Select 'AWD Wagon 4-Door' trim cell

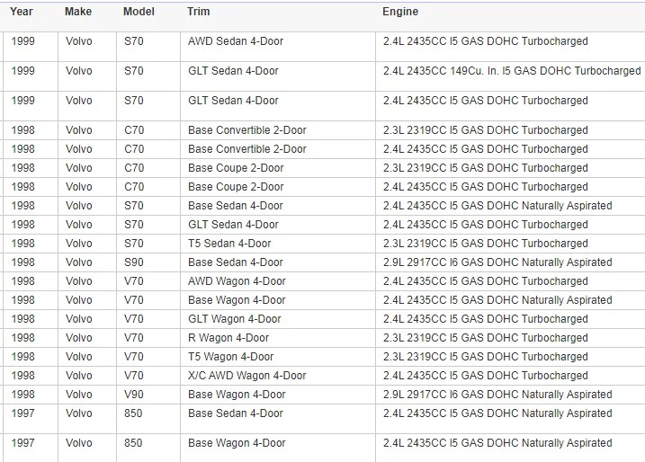tap(237, 281)
